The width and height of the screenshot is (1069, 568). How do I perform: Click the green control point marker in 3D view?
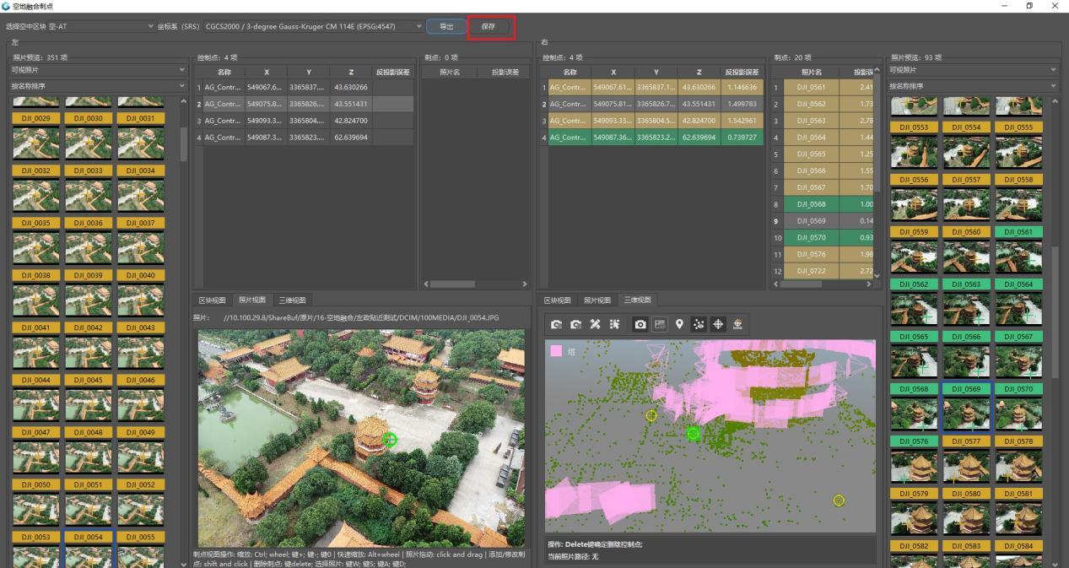694,433
